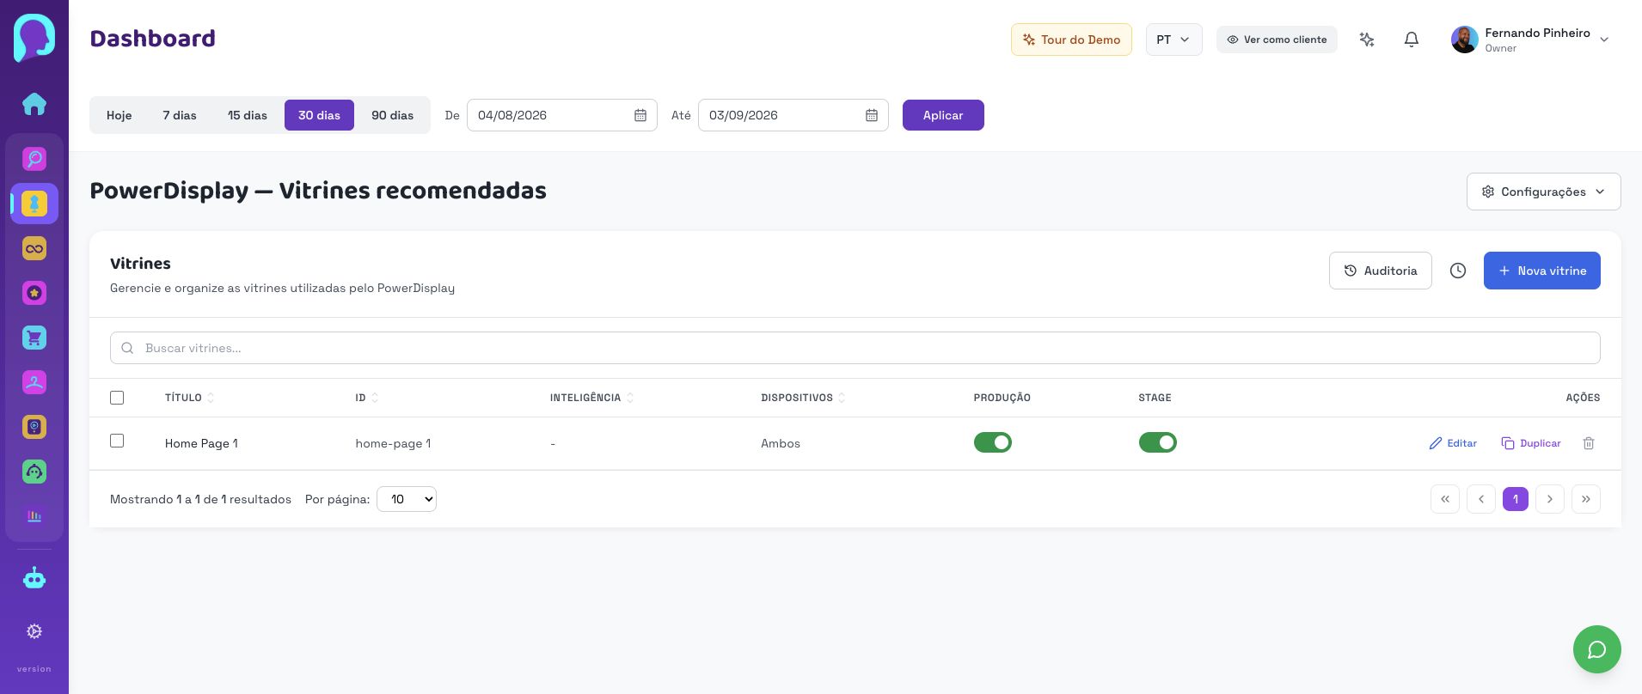Select all vitrines with the header checkbox
1642x694 pixels.
click(x=117, y=398)
